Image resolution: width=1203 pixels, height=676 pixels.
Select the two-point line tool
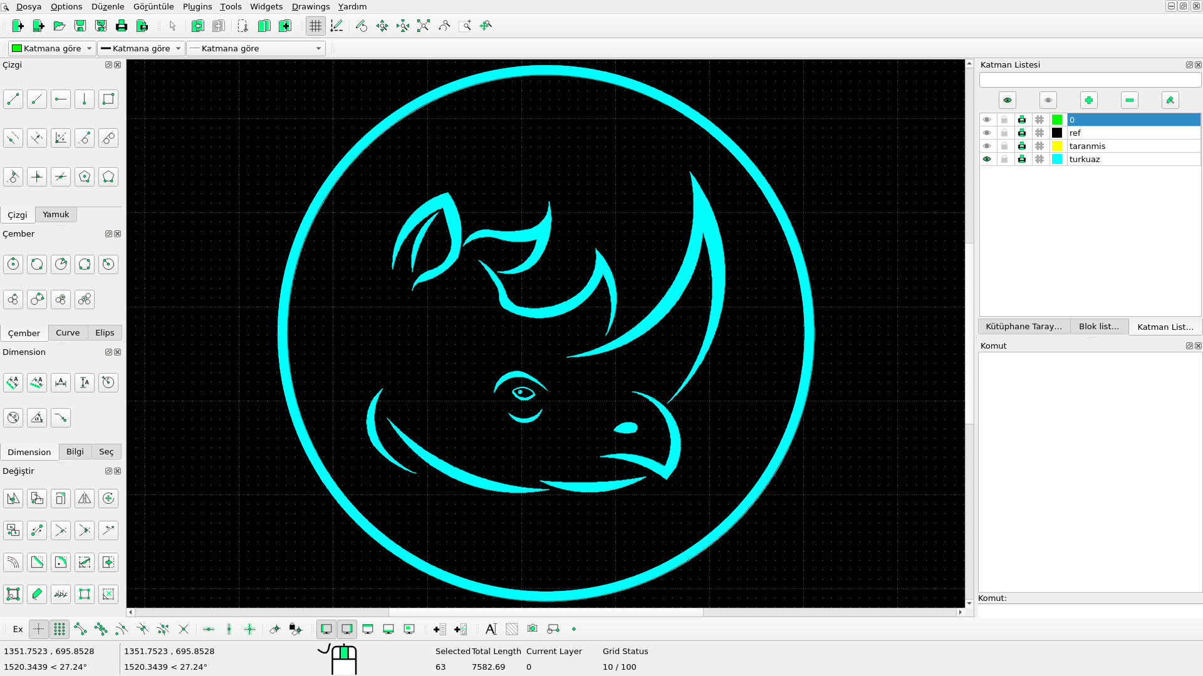coord(13,99)
